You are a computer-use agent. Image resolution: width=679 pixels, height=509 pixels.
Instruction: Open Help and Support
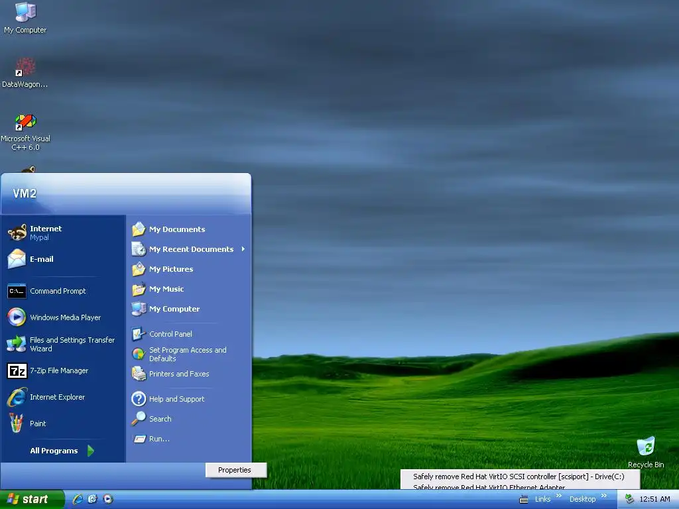pos(189,398)
